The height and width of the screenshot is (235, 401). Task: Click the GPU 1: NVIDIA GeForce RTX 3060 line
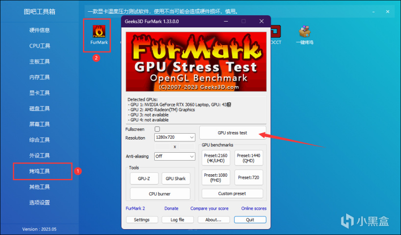click(180, 105)
